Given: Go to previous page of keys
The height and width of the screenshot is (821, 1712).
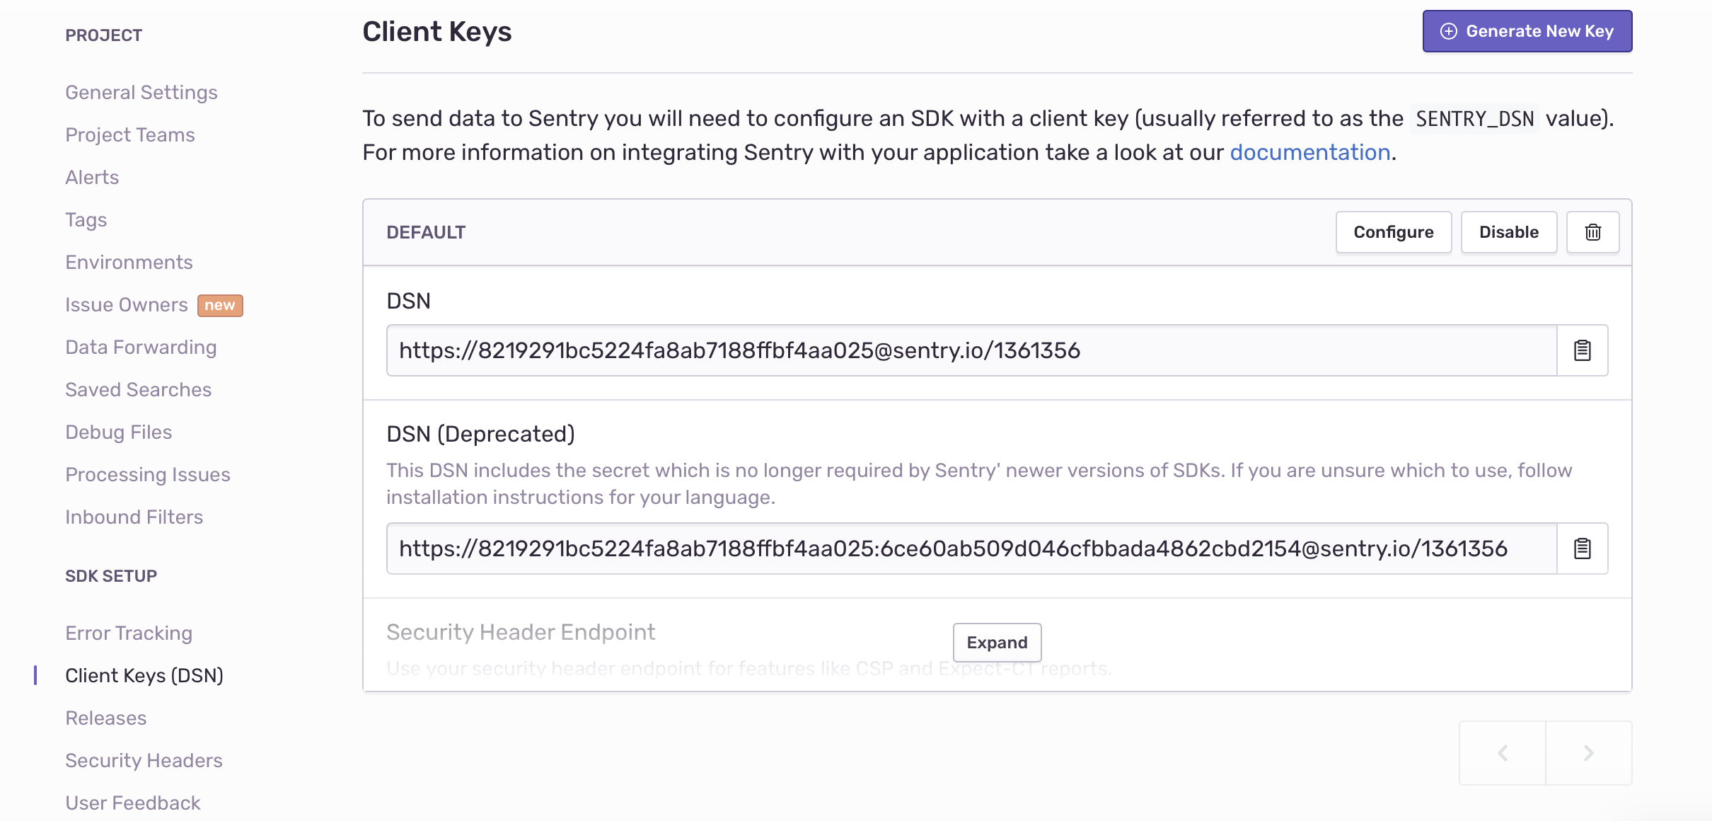Looking at the screenshot, I should pos(1503,753).
